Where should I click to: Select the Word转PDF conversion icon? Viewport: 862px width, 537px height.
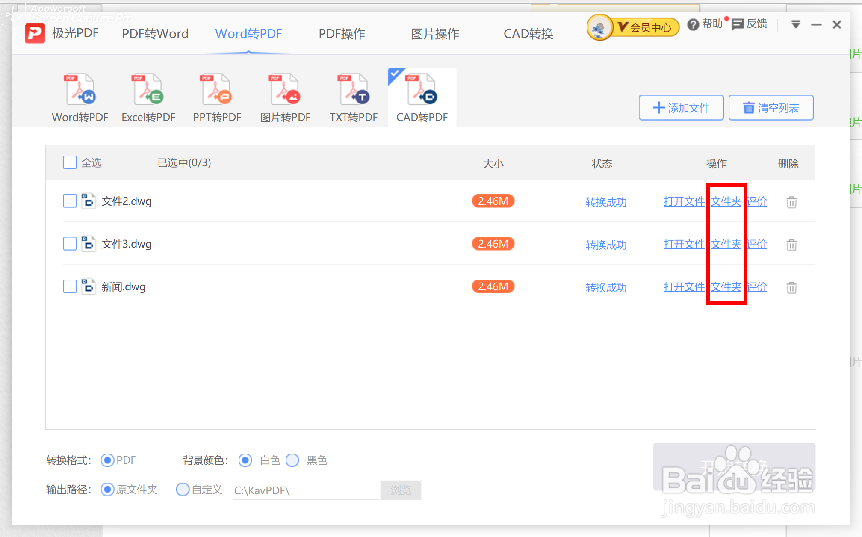pyautogui.click(x=80, y=90)
